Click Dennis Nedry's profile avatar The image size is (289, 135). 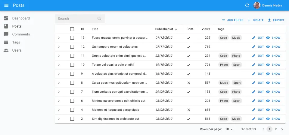[257, 5]
